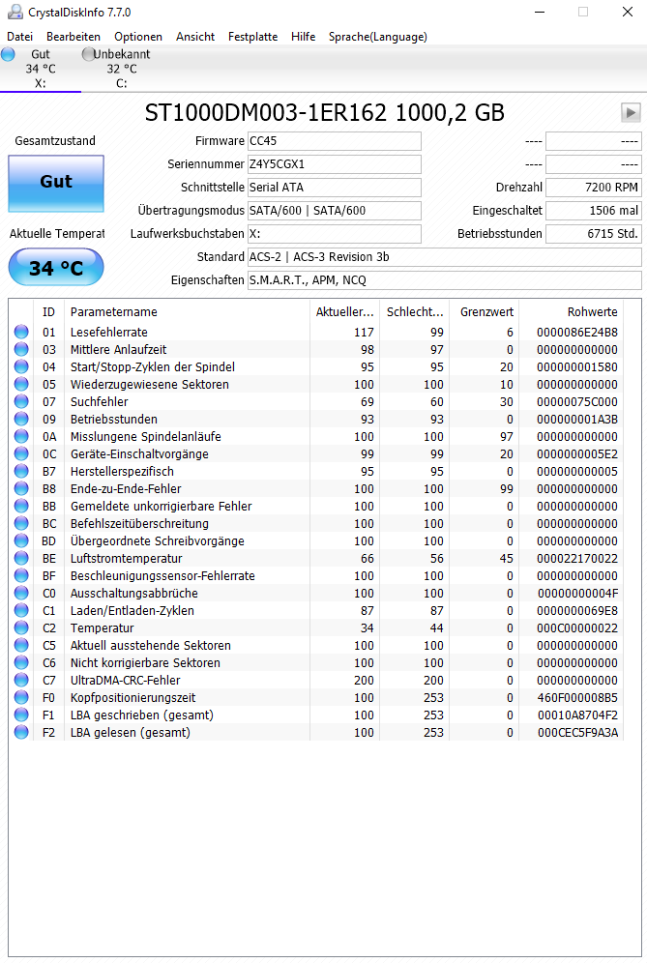Open the Festplatte menu
Viewport: 647px width, 963px height.
click(x=252, y=37)
